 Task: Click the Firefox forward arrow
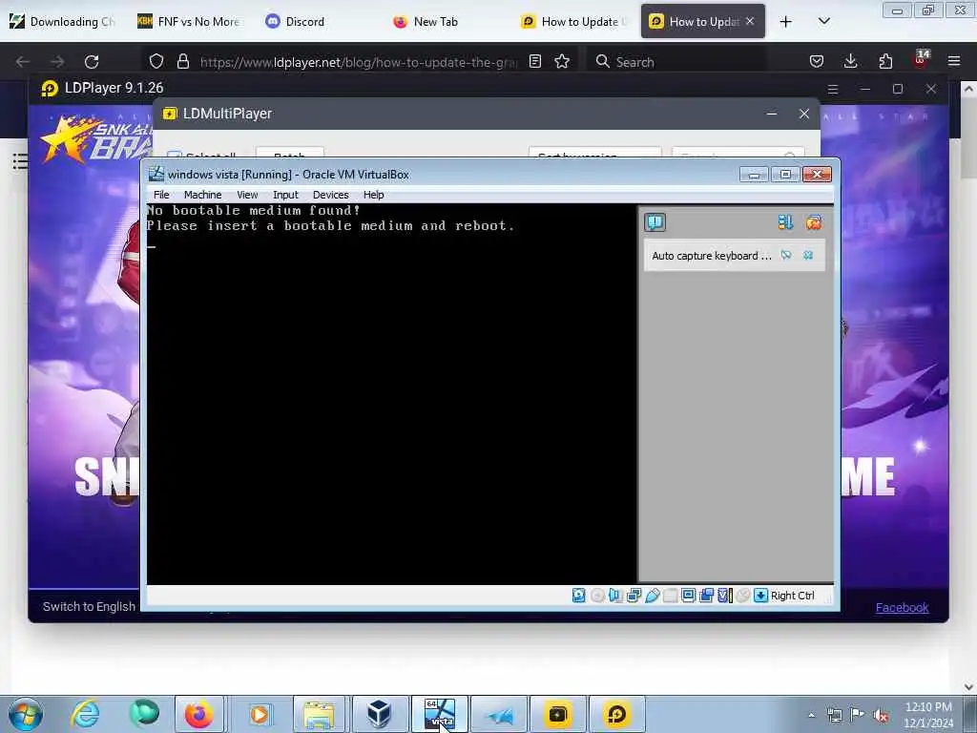pos(57,62)
